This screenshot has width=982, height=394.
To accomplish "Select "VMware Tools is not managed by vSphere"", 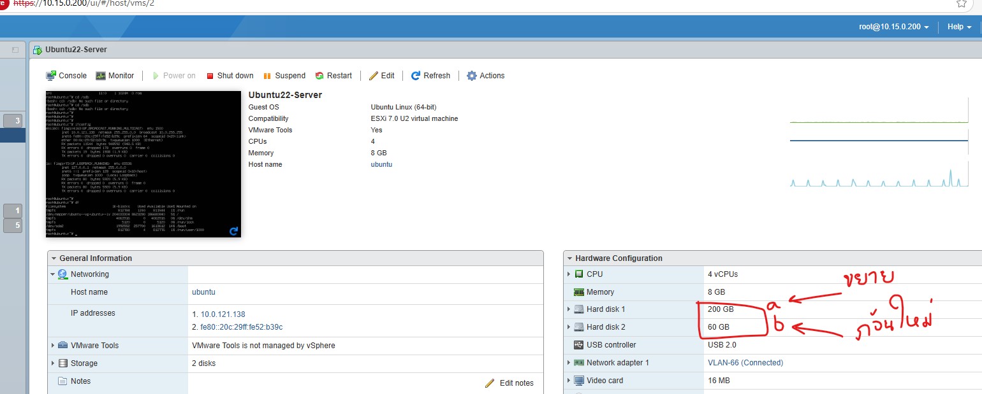I will coord(263,346).
